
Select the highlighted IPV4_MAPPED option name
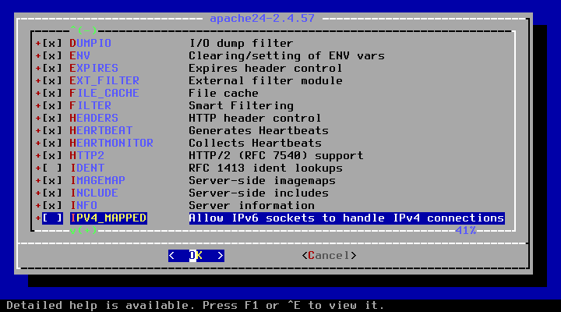(108, 218)
